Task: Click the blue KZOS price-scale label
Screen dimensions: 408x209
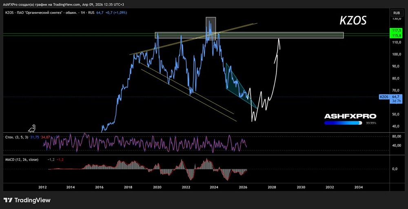Action: coord(384,97)
